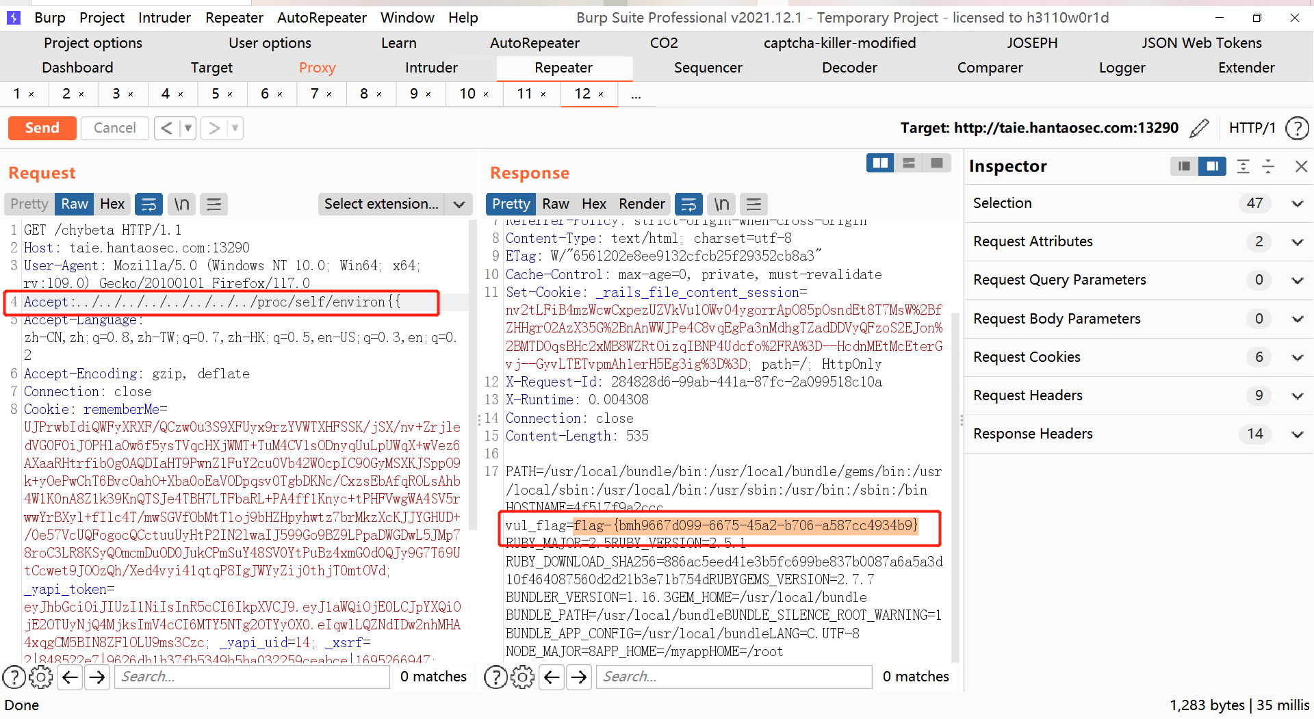
Task: Open the Intruder tool tab
Action: [x=431, y=68]
